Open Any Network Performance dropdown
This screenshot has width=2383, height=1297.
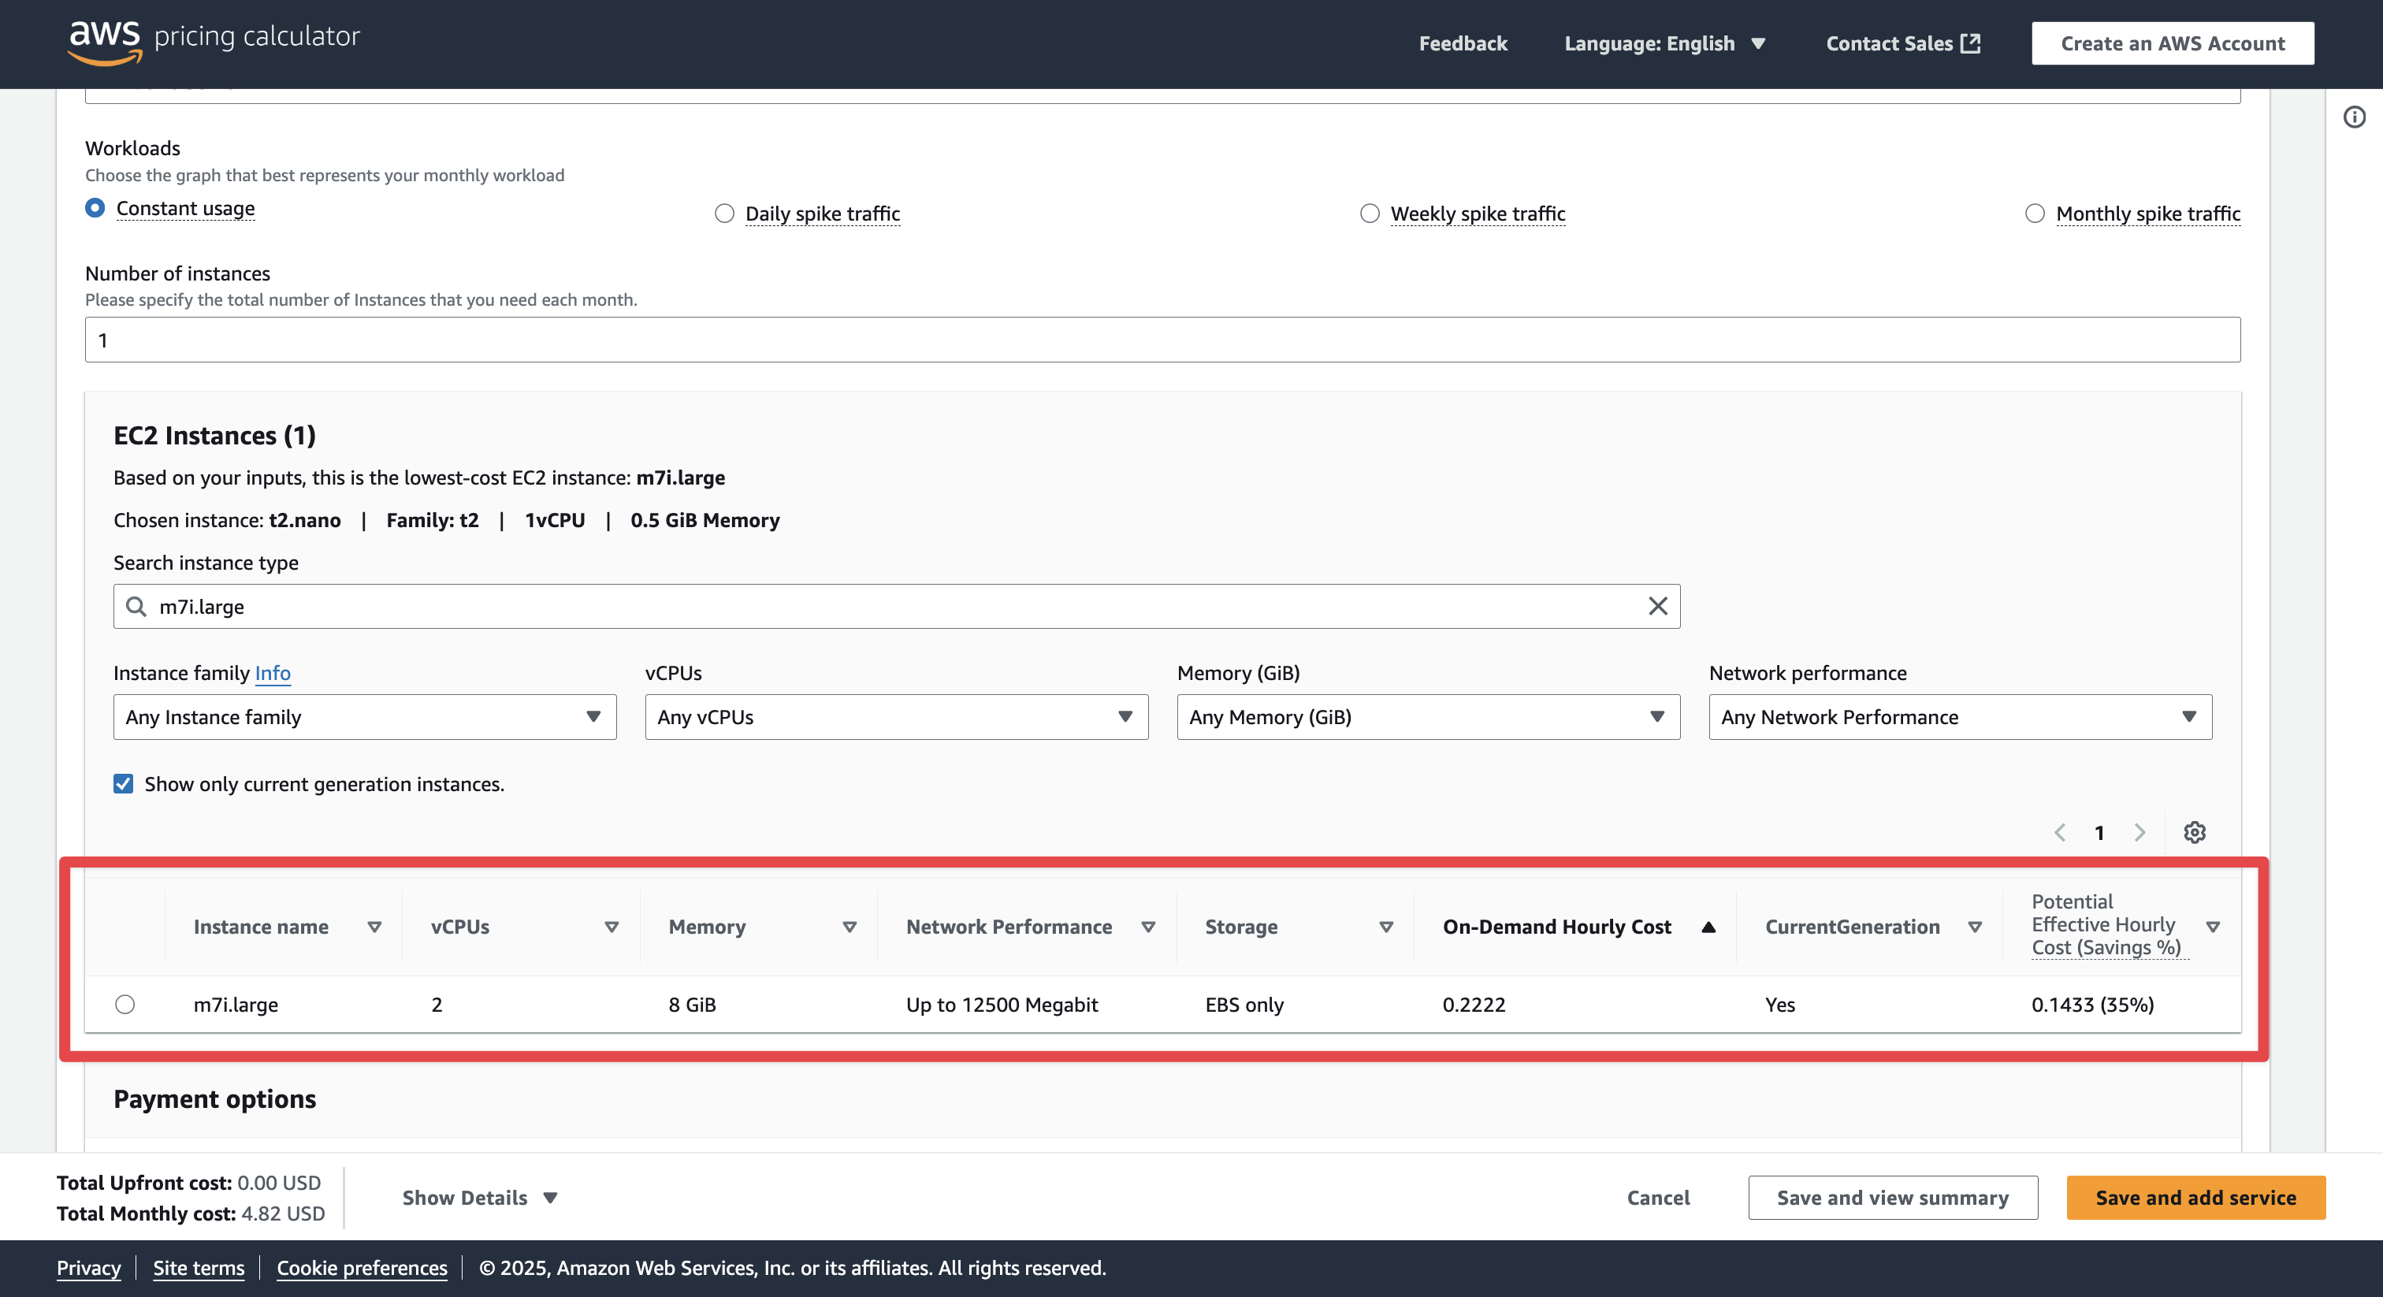tap(1961, 717)
